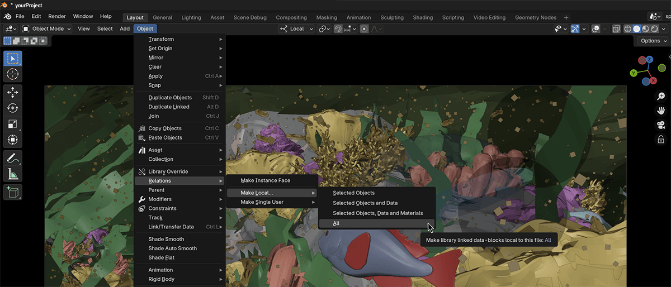
Task: Set selection mode to invert
Action: (33, 40)
